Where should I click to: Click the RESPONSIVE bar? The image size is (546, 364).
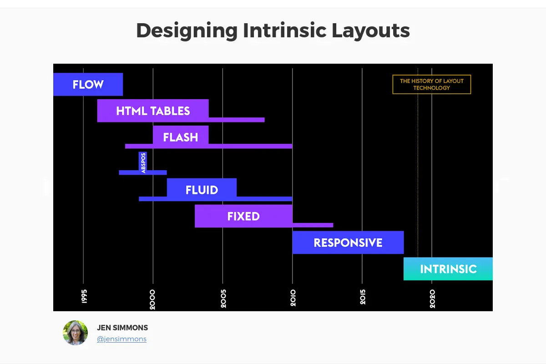(x=348, y=243)
